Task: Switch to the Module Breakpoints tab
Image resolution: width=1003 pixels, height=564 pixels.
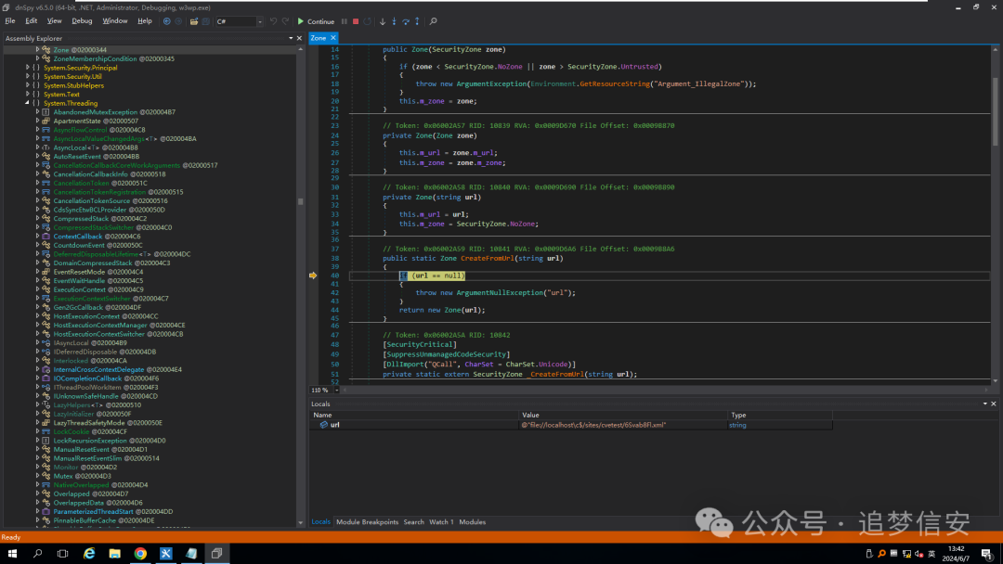Action: 367,522
